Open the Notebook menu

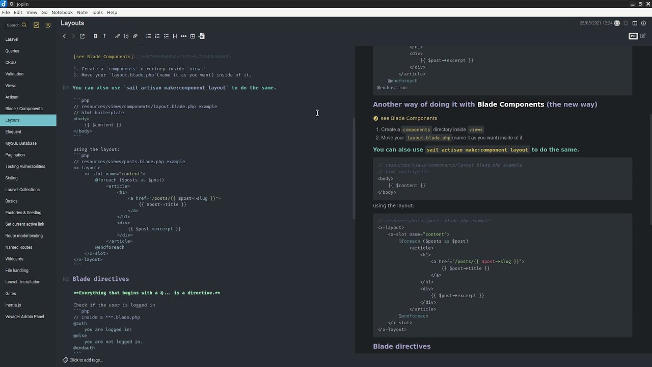(62, 12)
